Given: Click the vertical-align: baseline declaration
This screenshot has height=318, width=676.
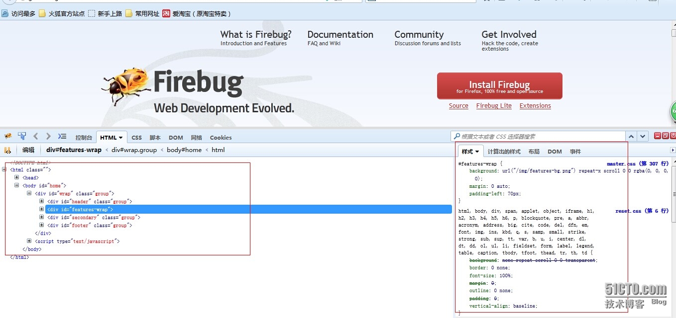Looking at the screenshot, I should click(x=503, y=306).
